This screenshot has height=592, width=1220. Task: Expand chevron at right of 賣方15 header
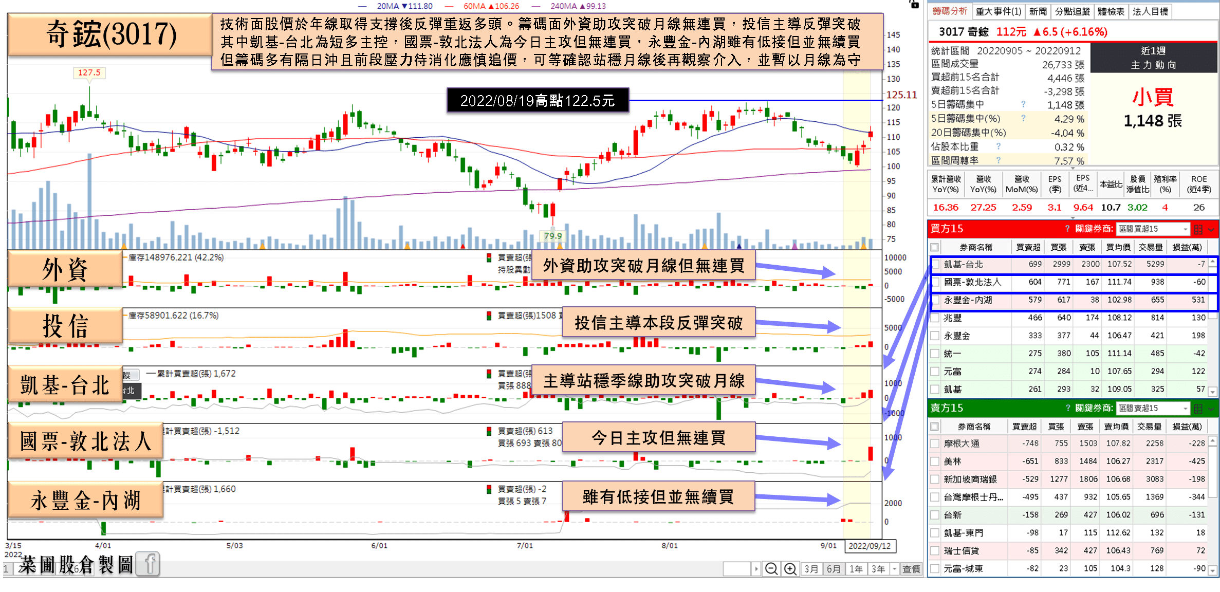(1211, 409)
